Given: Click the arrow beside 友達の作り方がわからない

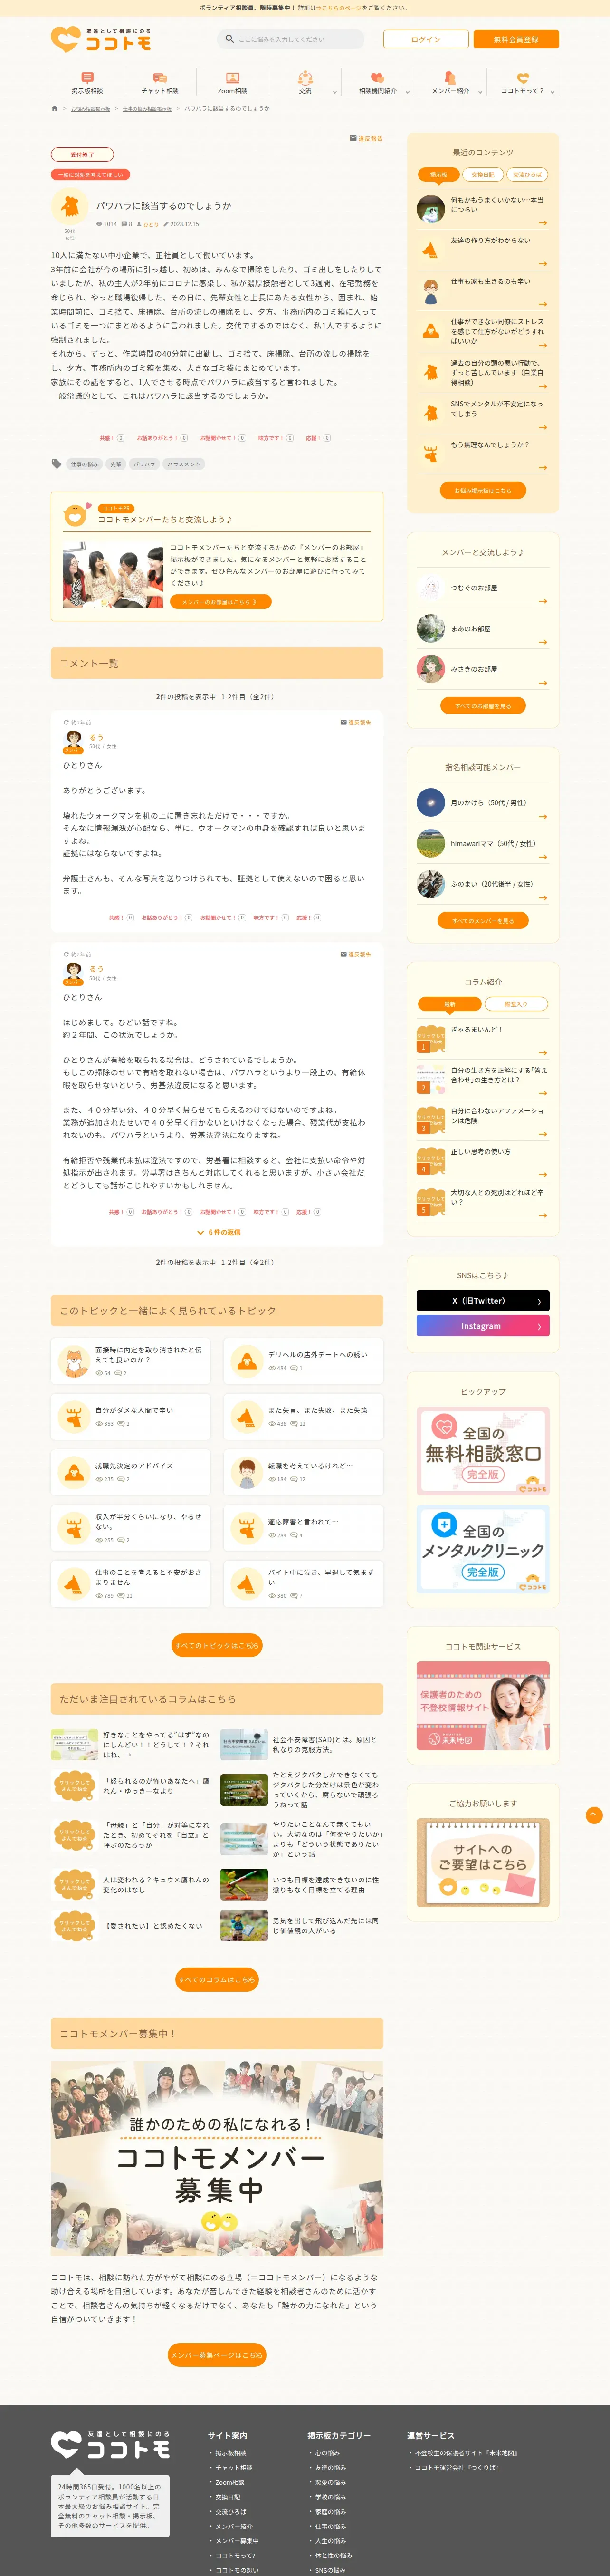Looking at the screenshot, I should tap(543, 264).
